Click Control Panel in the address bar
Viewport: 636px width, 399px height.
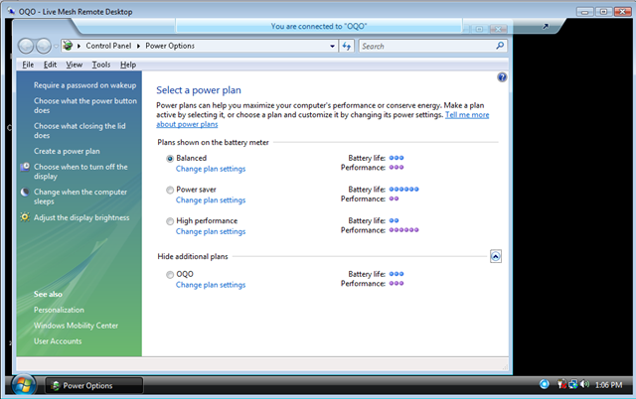pyautogui.click(x=108, y=46)
